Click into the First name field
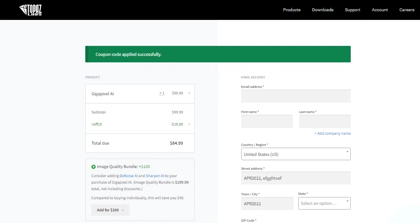420x223 pixels. click(x=267, y=122)
